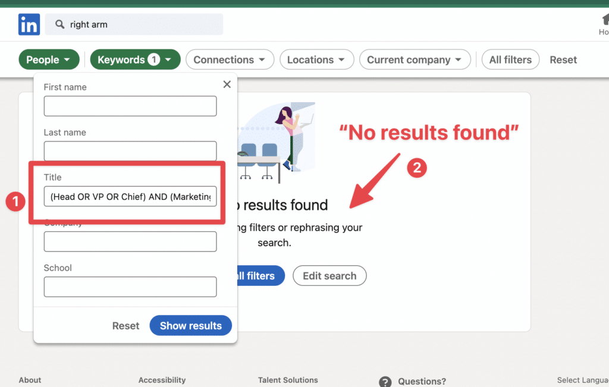Open the Current company filter

[x=415, y=59]
